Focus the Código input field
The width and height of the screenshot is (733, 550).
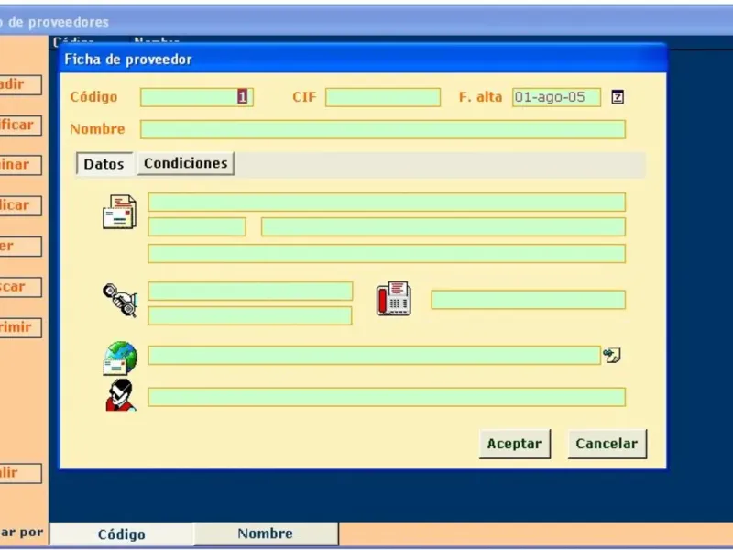pos(197,97)
